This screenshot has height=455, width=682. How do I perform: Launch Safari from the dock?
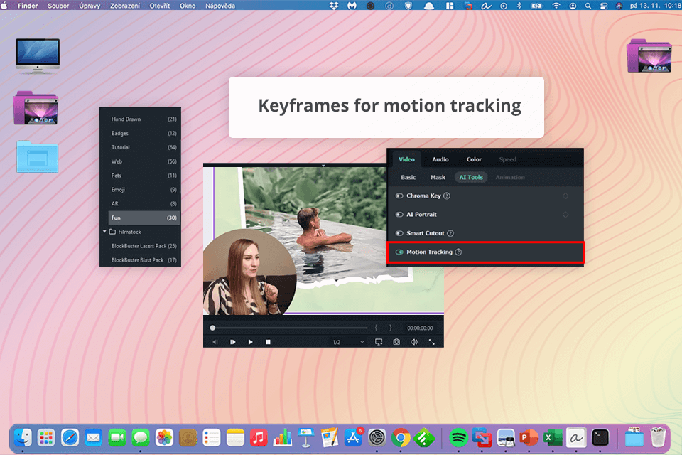[x=70, y=438]
